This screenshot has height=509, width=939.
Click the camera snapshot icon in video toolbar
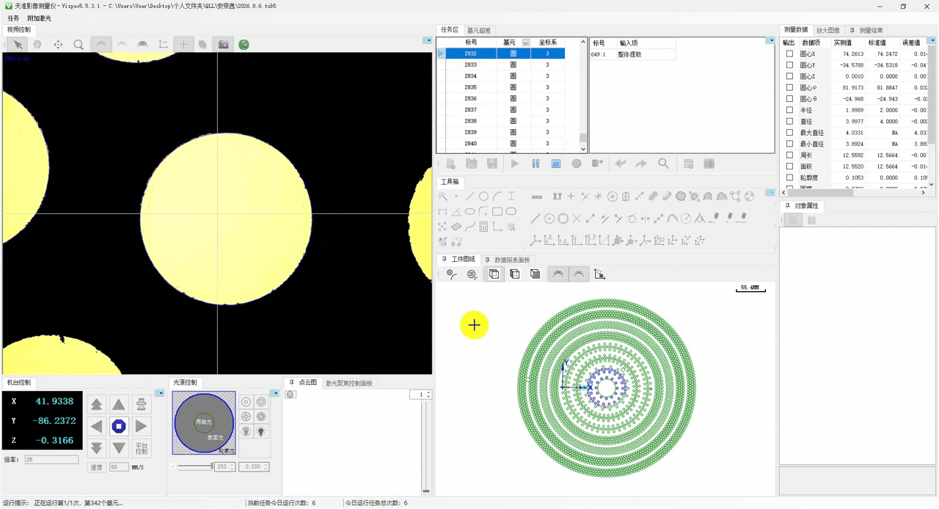tap(223, 45)
